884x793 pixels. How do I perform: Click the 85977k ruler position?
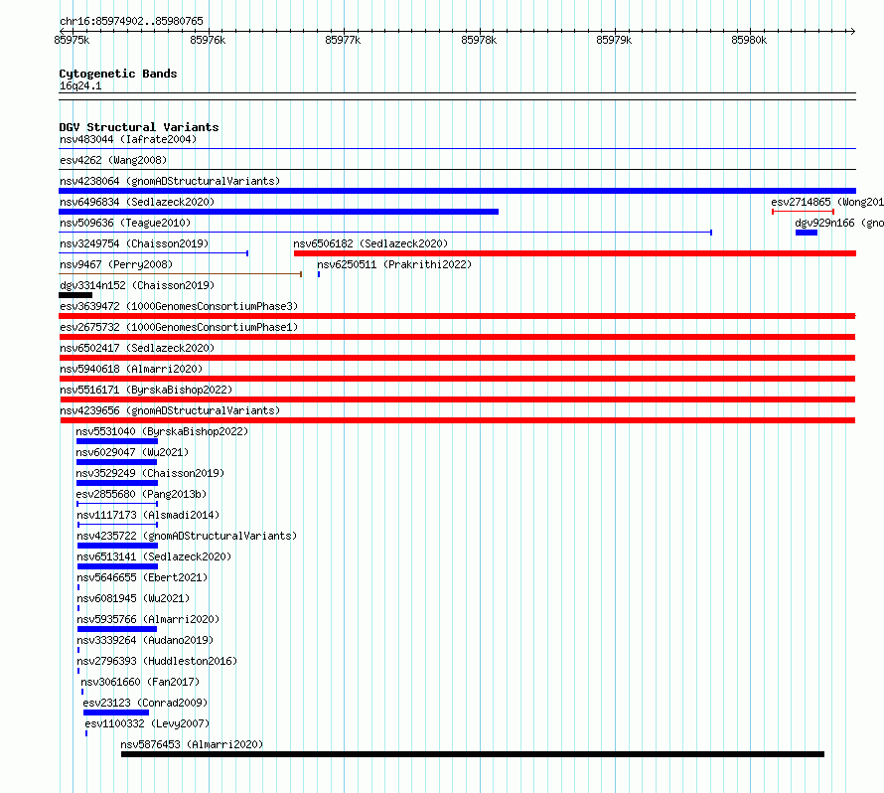pyautogui.click(x=343, y=40)
